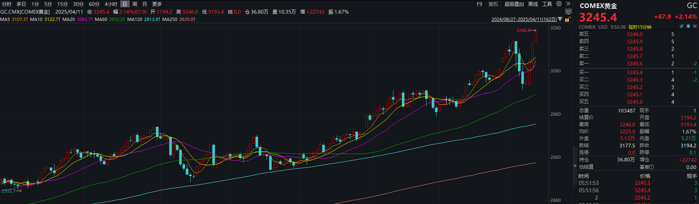Click the F9 button
This screenshot has width=699, height=204.
(479, 4)
